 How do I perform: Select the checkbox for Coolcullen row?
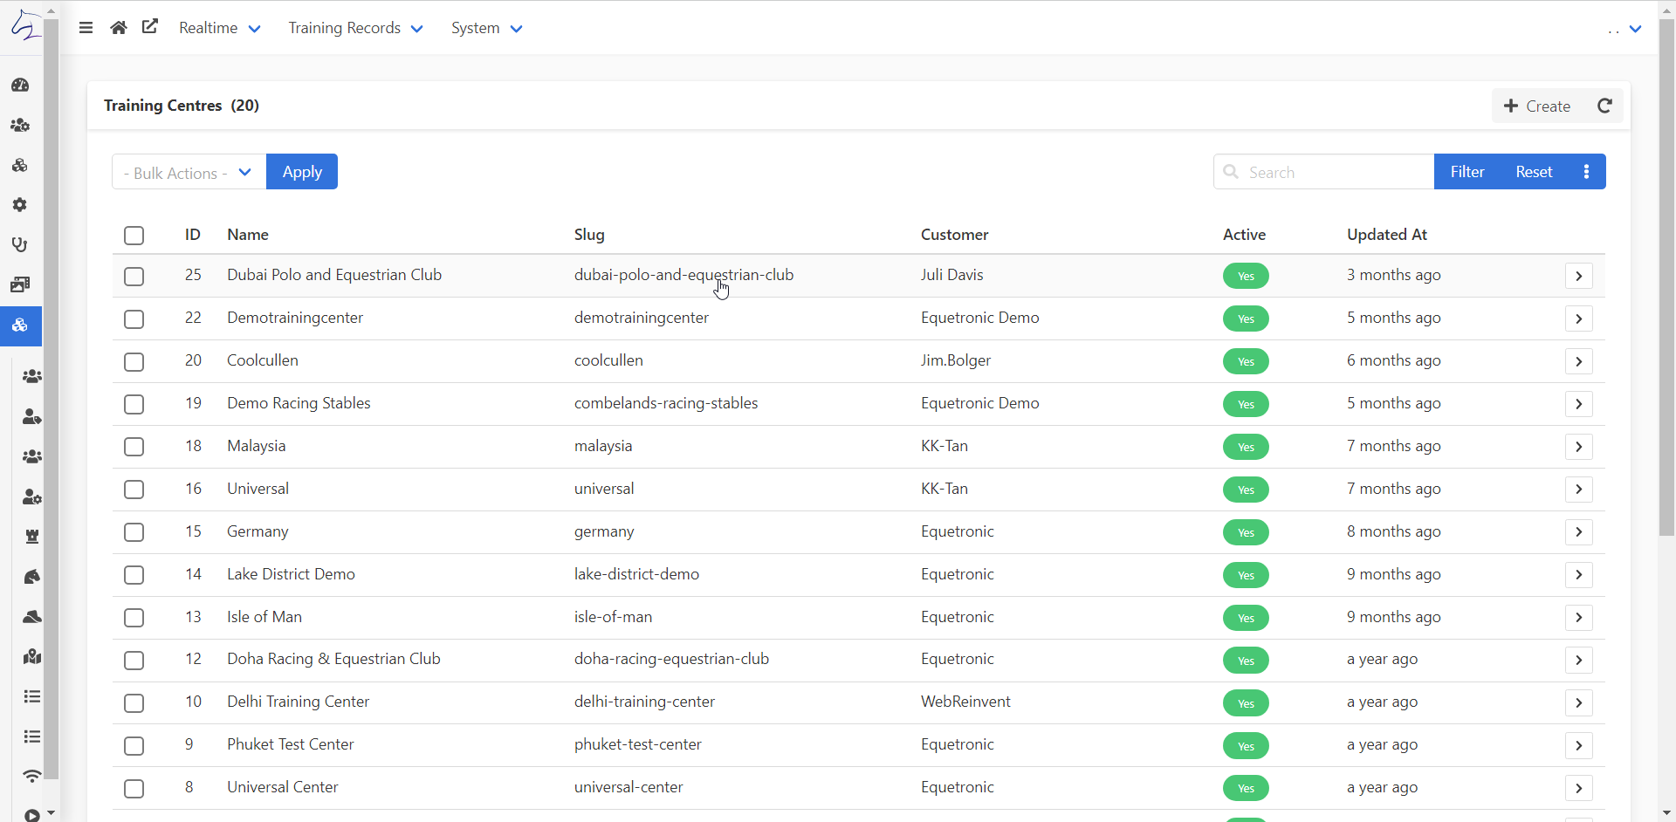pos(134,361)
